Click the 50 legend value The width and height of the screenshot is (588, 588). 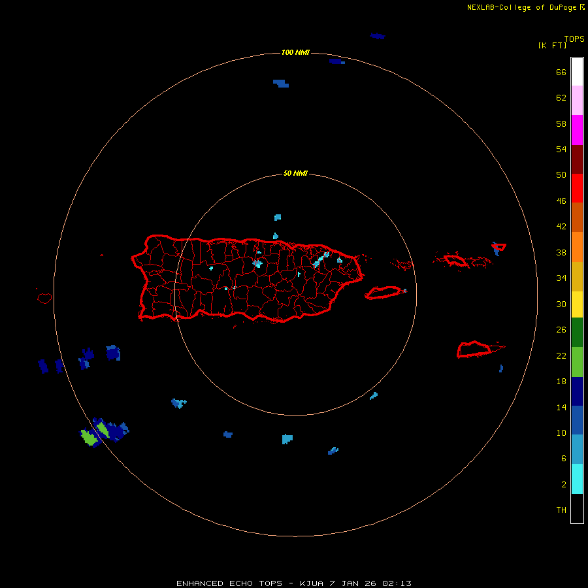click(561, 175)
